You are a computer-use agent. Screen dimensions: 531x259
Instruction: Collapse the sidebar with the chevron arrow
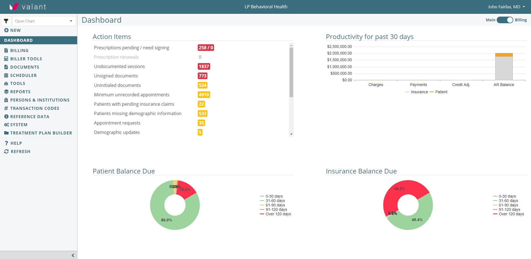73,255
